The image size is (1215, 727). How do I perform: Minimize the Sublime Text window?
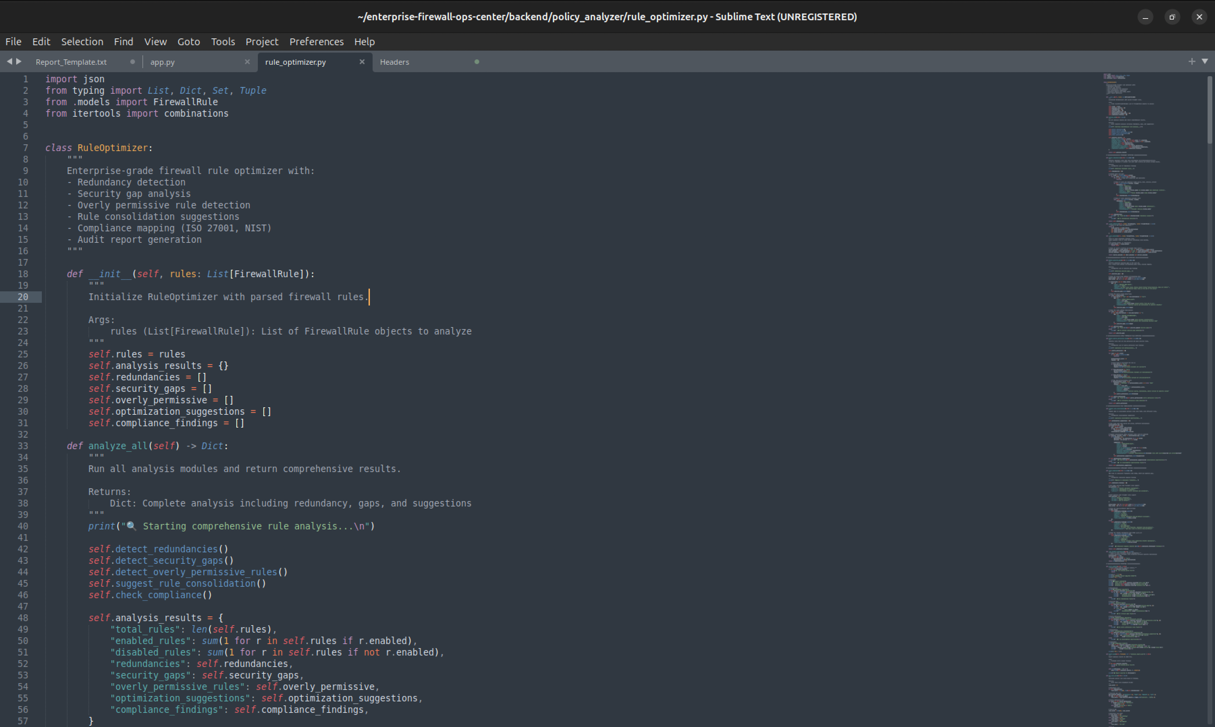pyautogui.click(x=1145, y=17)
